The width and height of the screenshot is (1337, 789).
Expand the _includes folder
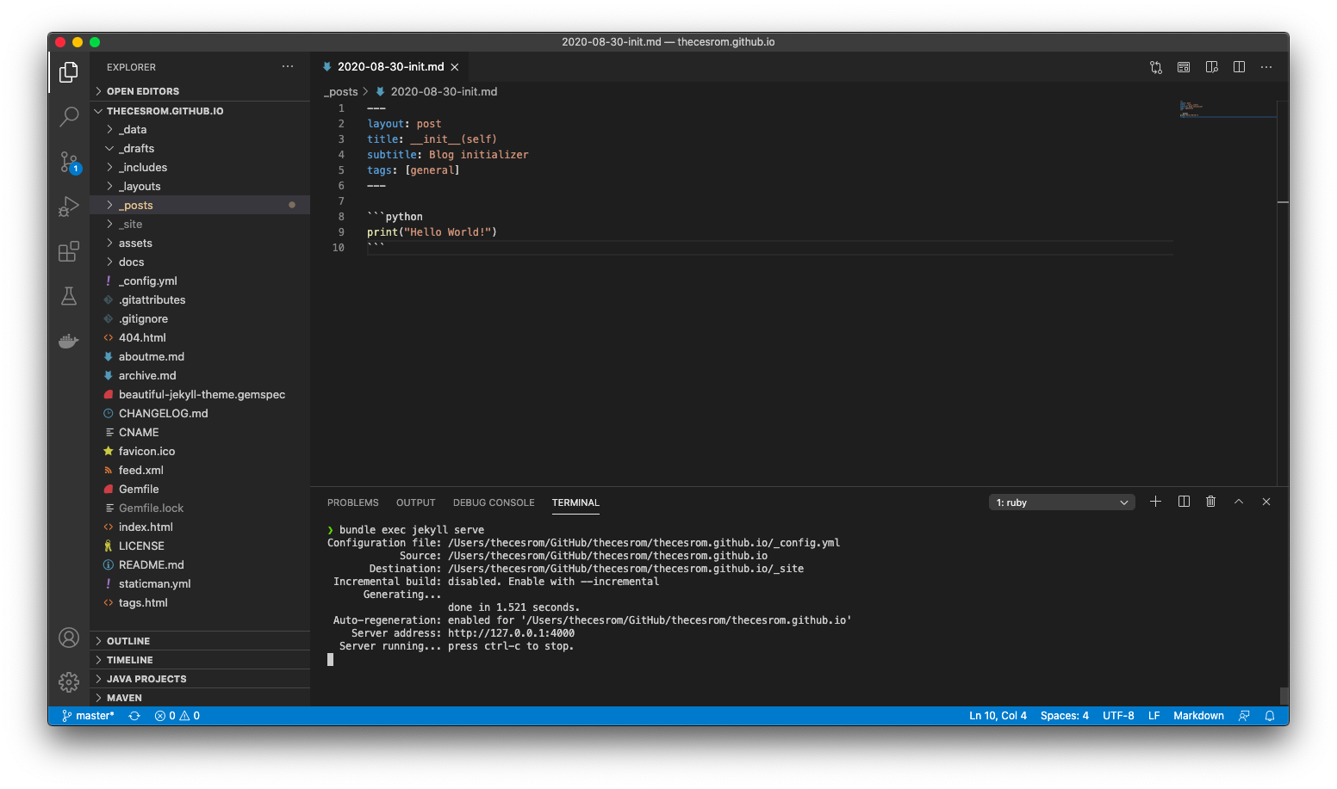click(200, 168)
